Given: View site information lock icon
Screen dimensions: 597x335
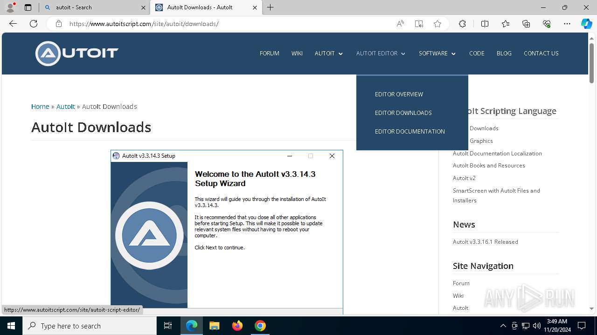Looking at the screenshot, I should pos(59,24).
